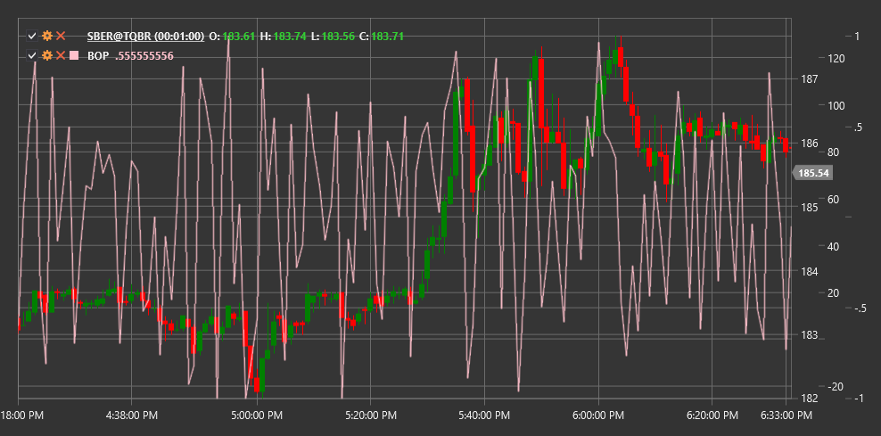Click the 6:00:00 PM time axis label
The image size is (881, 436).
click(x=597, y=415)
